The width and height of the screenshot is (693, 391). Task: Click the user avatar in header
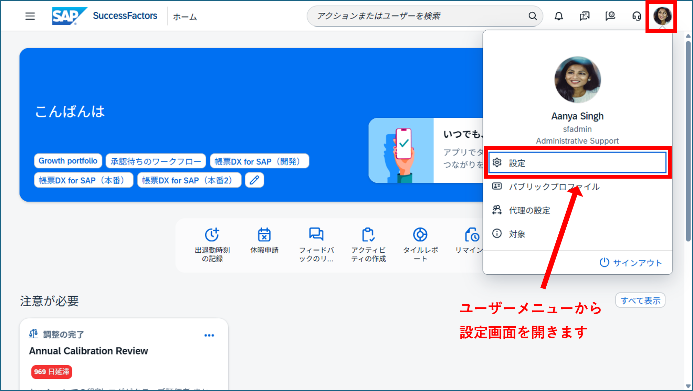tap(662, 16)
